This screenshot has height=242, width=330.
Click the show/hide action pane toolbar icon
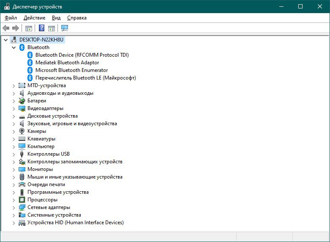click(x=52, y=28)
